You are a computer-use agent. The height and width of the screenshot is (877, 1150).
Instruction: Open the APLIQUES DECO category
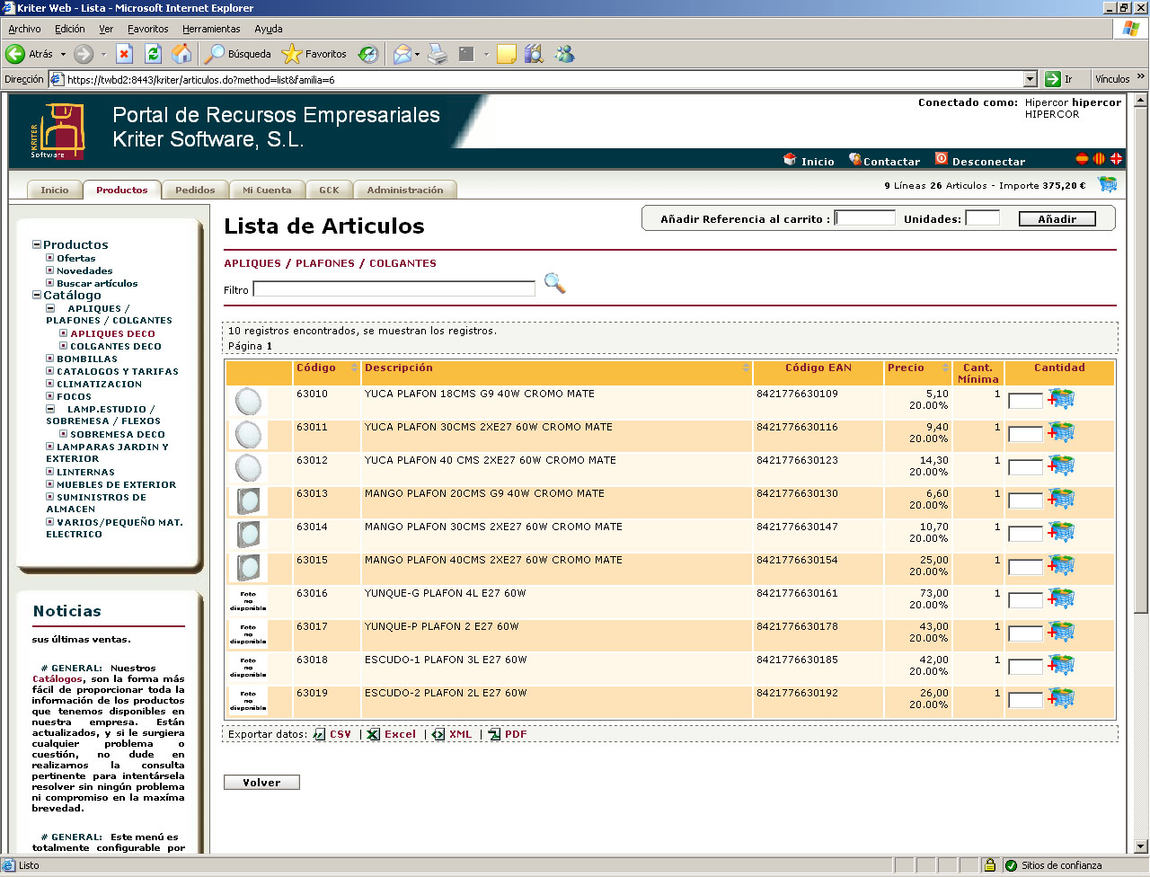pyautogui.click(x=113, y=333)
